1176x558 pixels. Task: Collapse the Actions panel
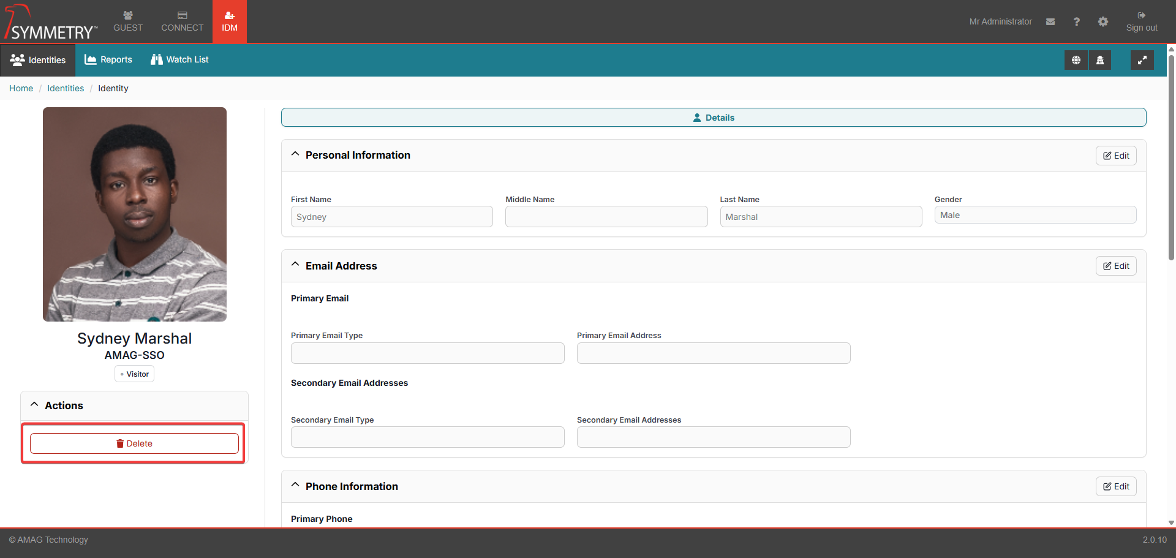pyautogui.click(x=35, y=405)
